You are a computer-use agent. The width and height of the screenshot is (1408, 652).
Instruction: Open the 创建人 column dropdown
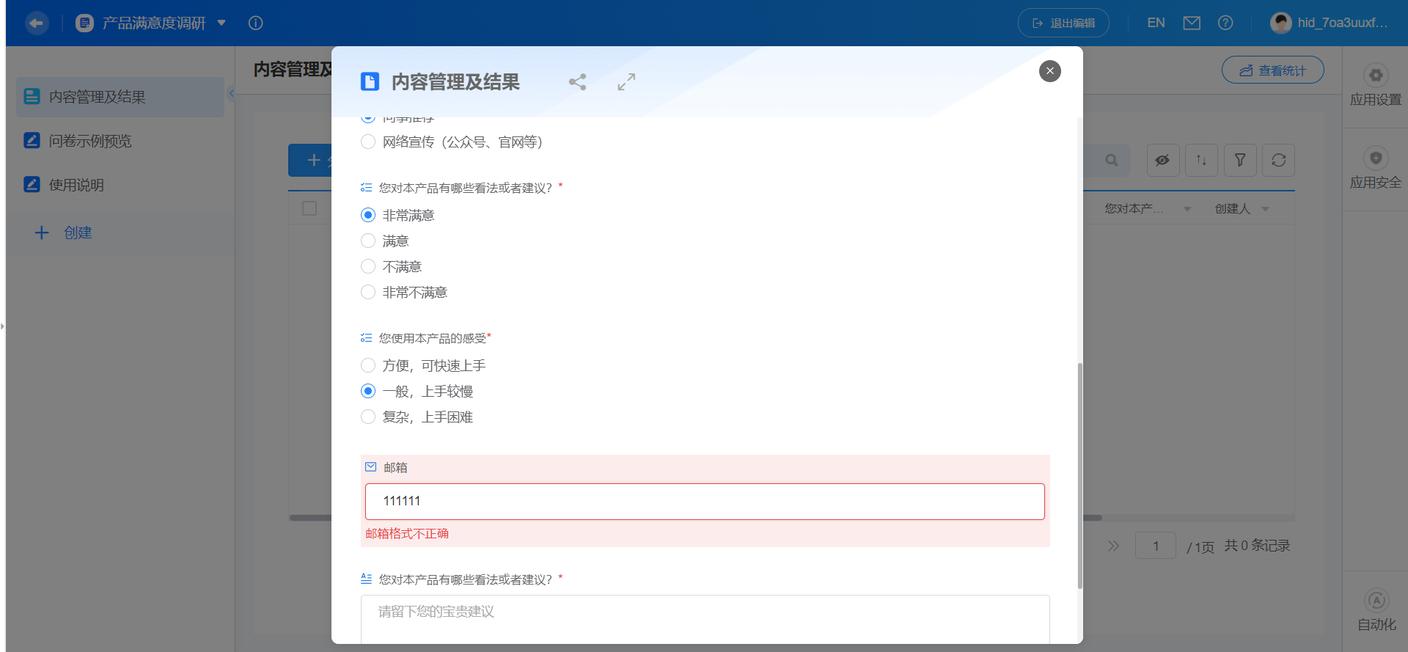[1265, 209]
